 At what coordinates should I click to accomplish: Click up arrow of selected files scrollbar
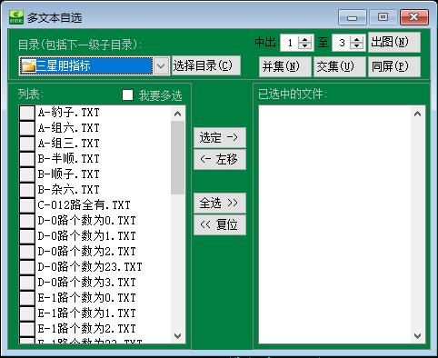[418, 114]
